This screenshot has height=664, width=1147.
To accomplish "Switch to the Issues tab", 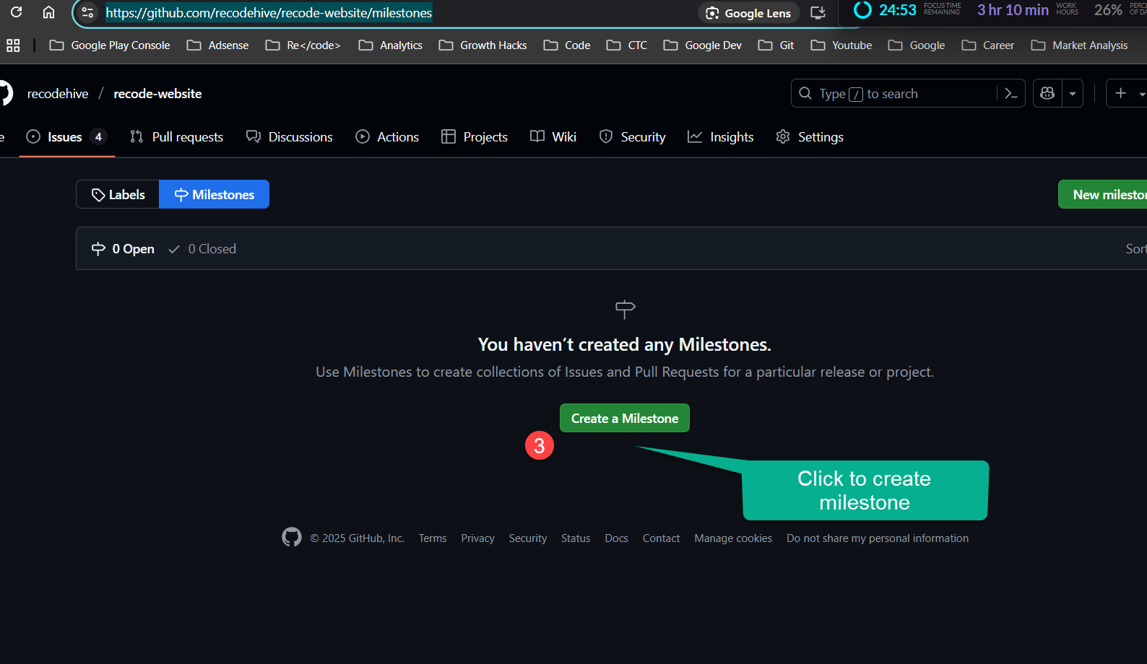I will (x=66, y=137).
